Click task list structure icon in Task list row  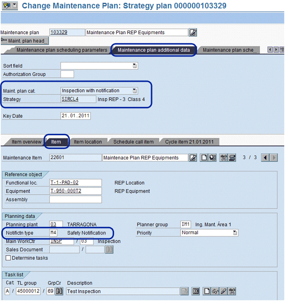(x=196, y=291)
